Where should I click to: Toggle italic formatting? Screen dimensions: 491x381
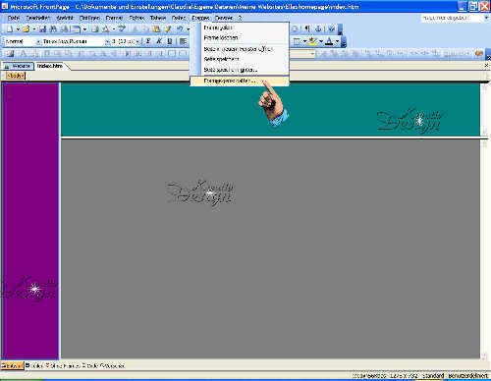point(159,41)
